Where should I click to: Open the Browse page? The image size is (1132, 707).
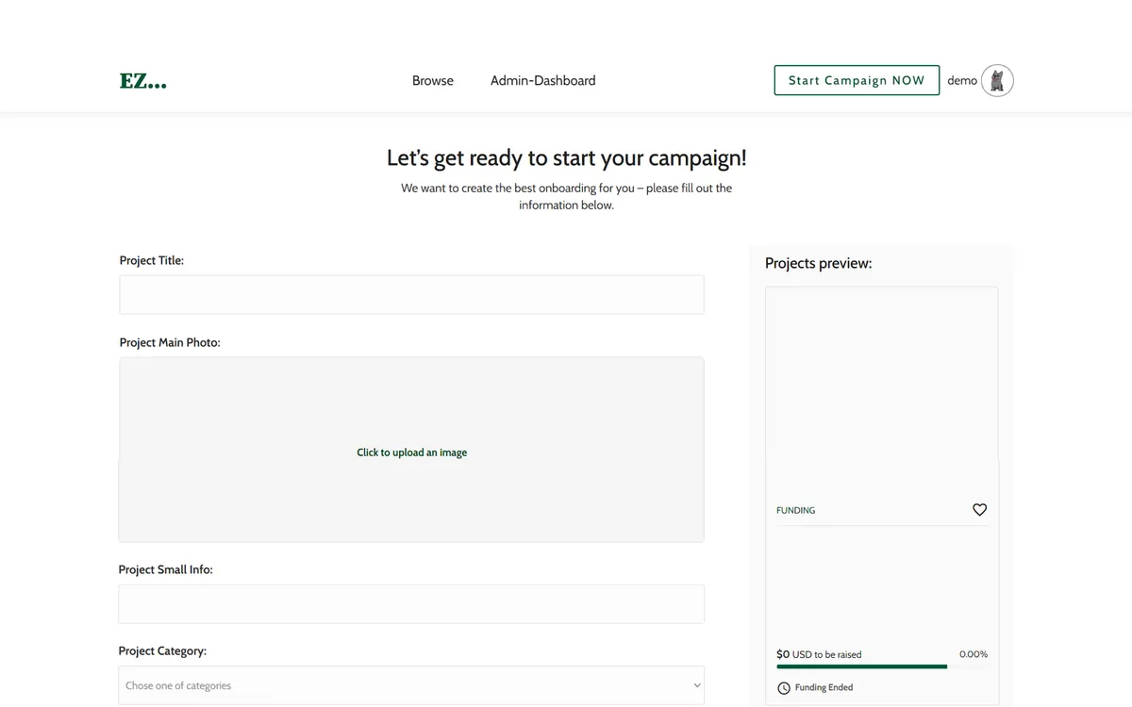coord(433,81)
